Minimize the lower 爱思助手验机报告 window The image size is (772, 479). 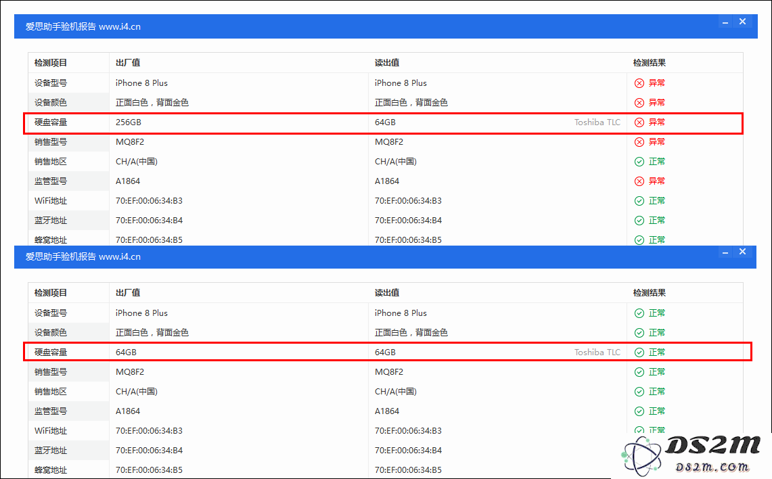tap(725, 252)
